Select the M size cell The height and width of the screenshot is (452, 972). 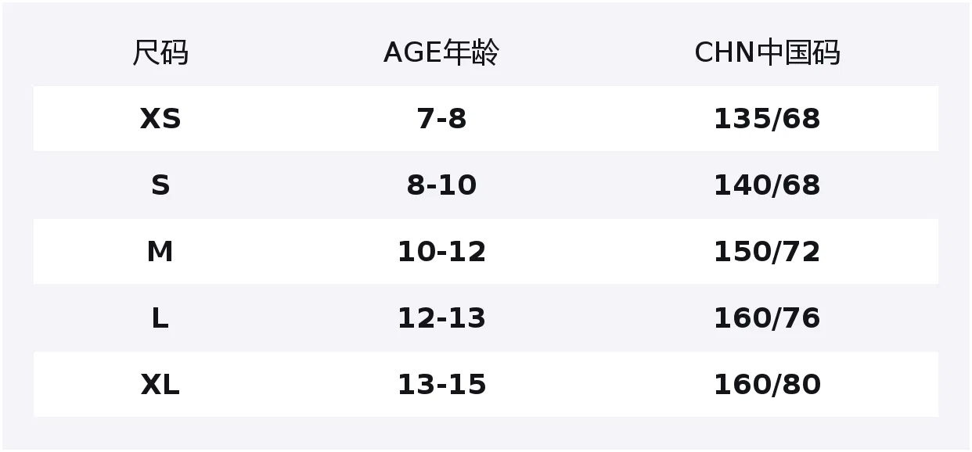coord(160,252)
